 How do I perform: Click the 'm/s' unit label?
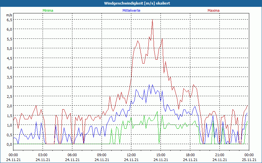(x=9, y=15)
